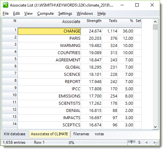Viewport: 165px width, 151px height.
Task: Click row number 10 header
Action: 10,96
